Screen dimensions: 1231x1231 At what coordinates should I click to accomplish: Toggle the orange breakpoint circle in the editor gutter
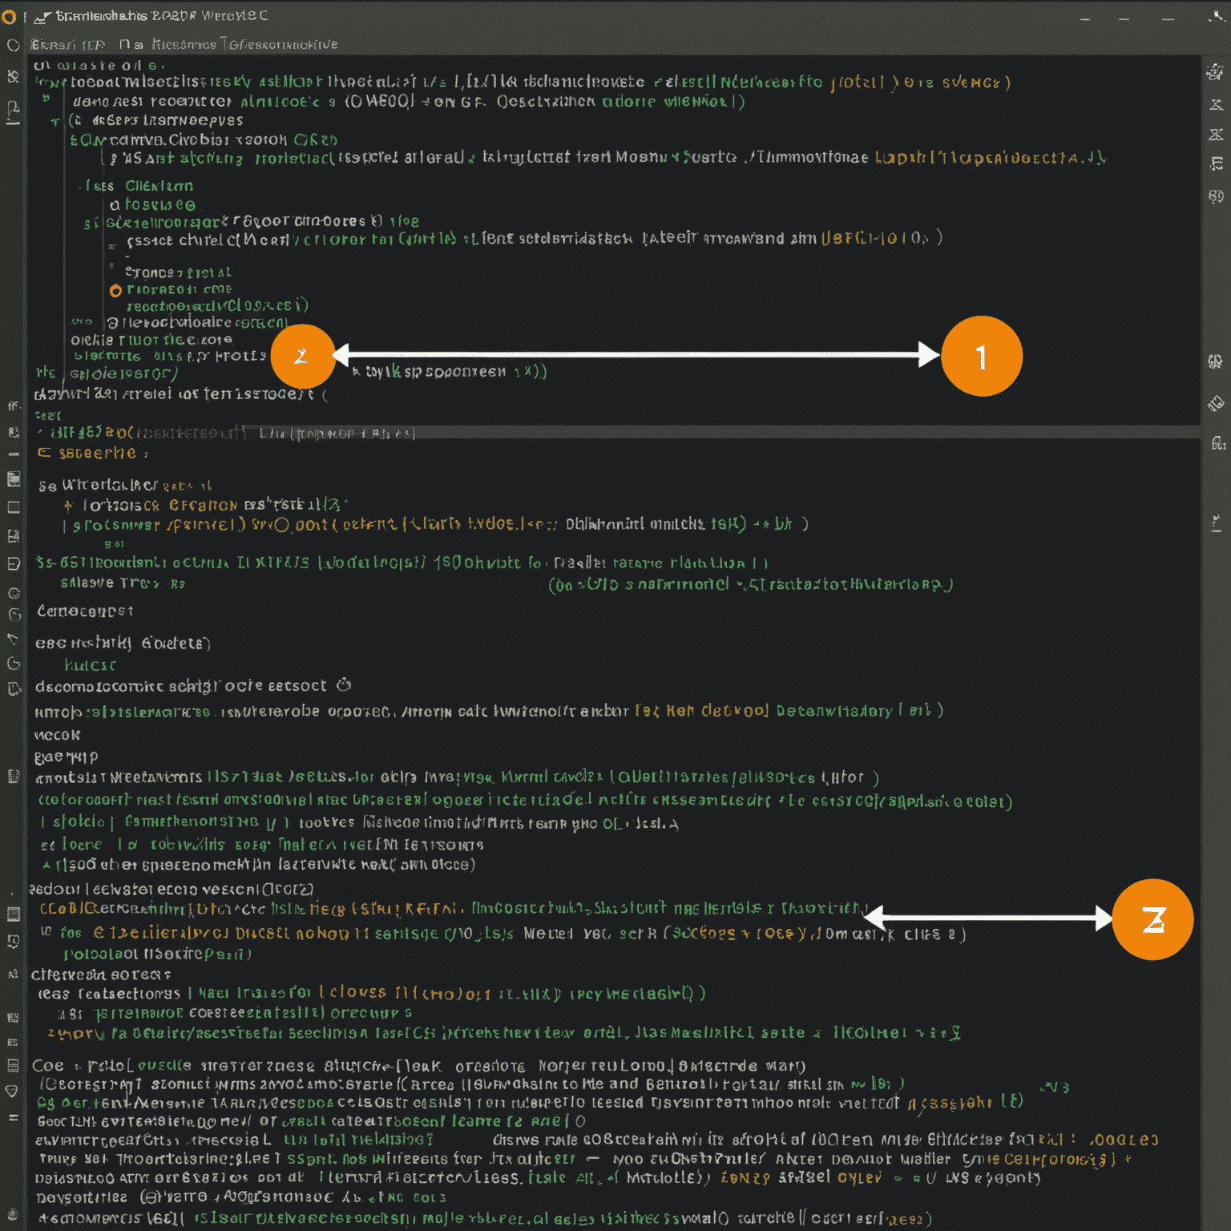coord(115,290)
